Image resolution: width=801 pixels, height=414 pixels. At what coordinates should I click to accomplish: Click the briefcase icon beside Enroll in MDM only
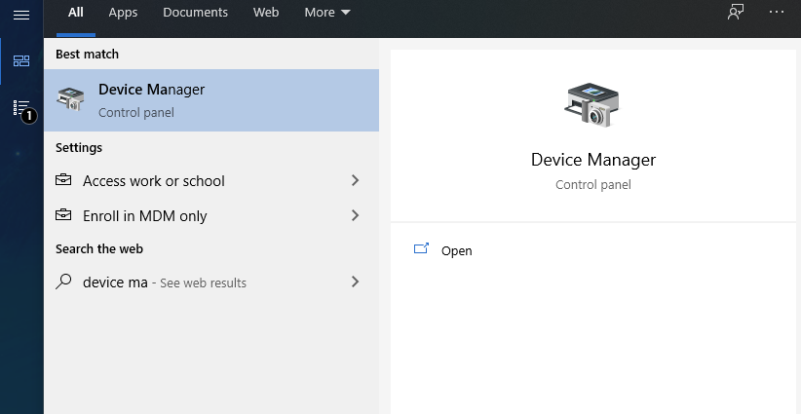pos(63,215)
